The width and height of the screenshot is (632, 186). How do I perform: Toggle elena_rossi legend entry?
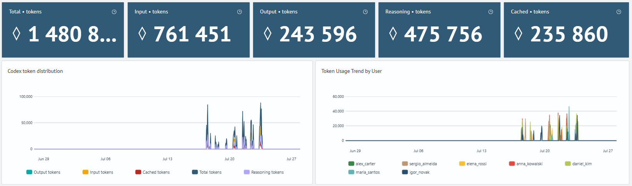coord(473,164)
